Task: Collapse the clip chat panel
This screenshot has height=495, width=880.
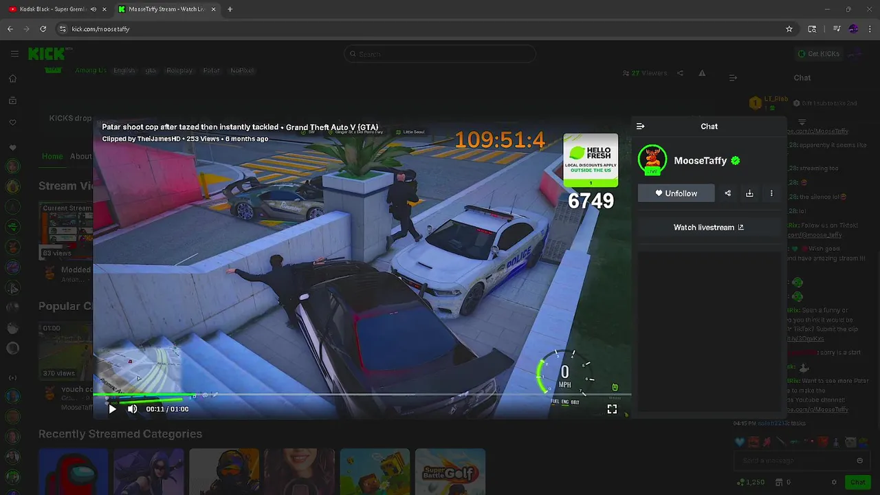Action: [641, 126]
